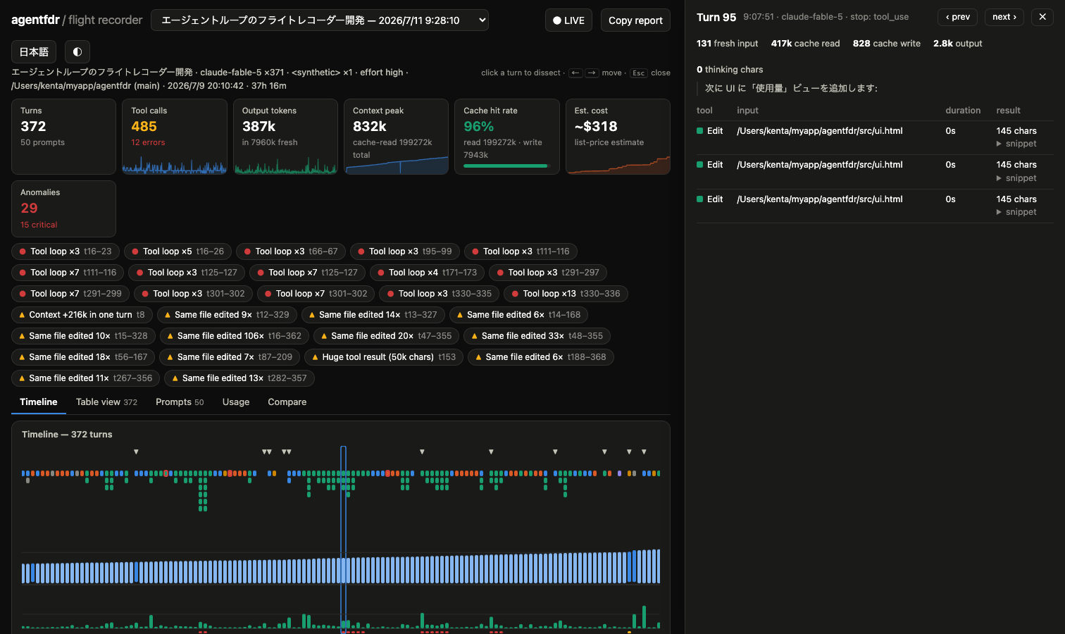Open Same file edited 6x t188–368 warning
1065x634 pixels.
pos(540,357)
